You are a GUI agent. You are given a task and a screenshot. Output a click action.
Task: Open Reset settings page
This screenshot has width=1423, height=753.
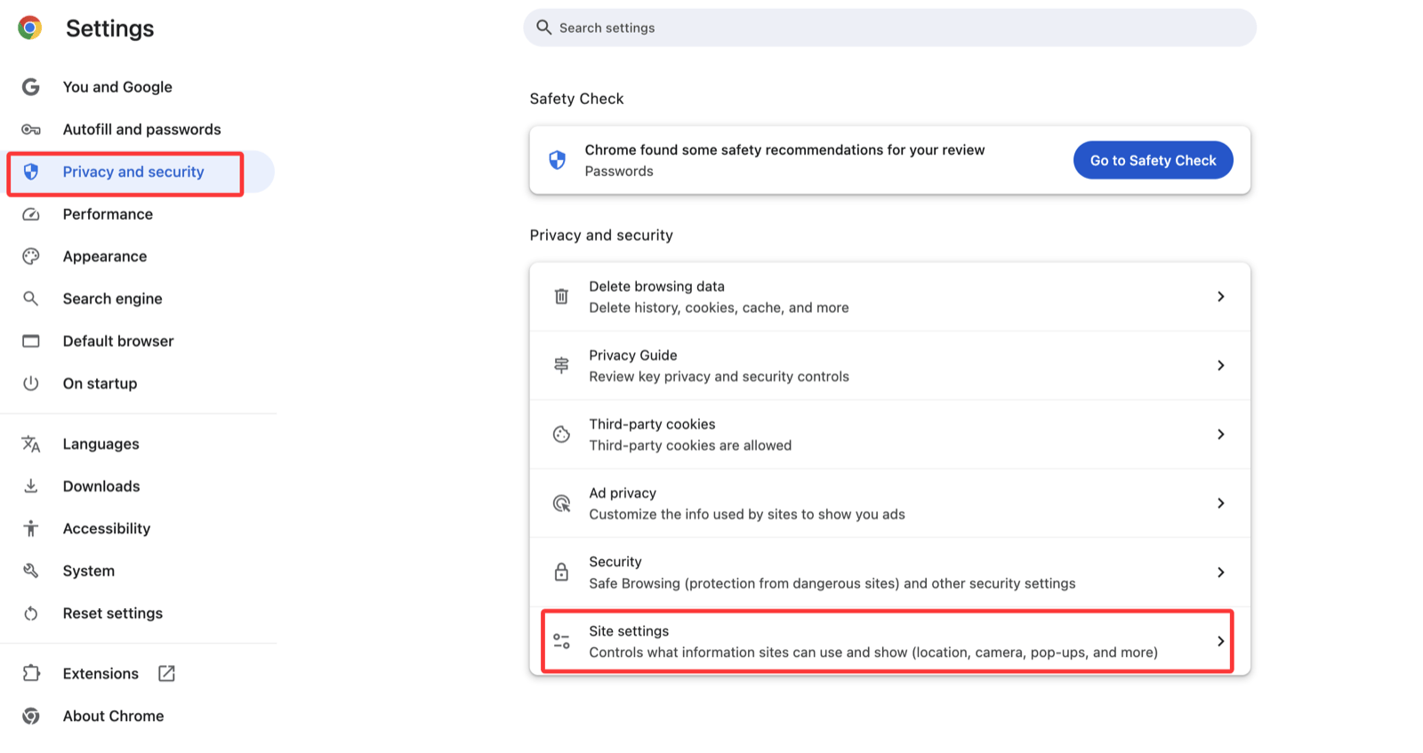[113, 613]
